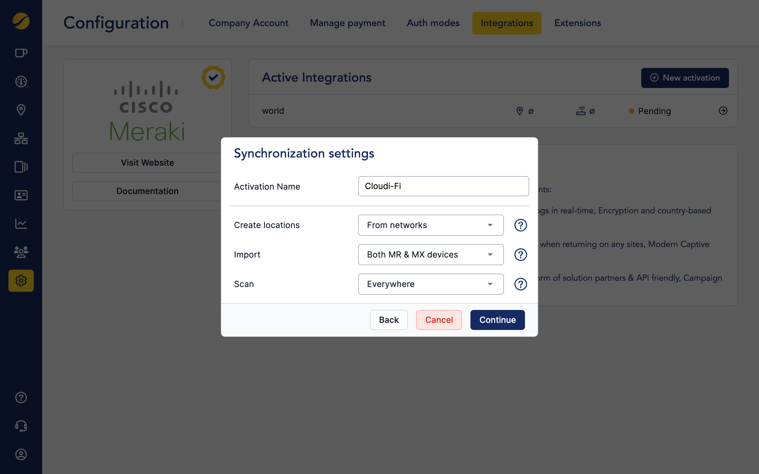The image size is (759, 474).
Task: Open the Scan dropdown set to Everywhere
Action: click(x=430, y=284)
